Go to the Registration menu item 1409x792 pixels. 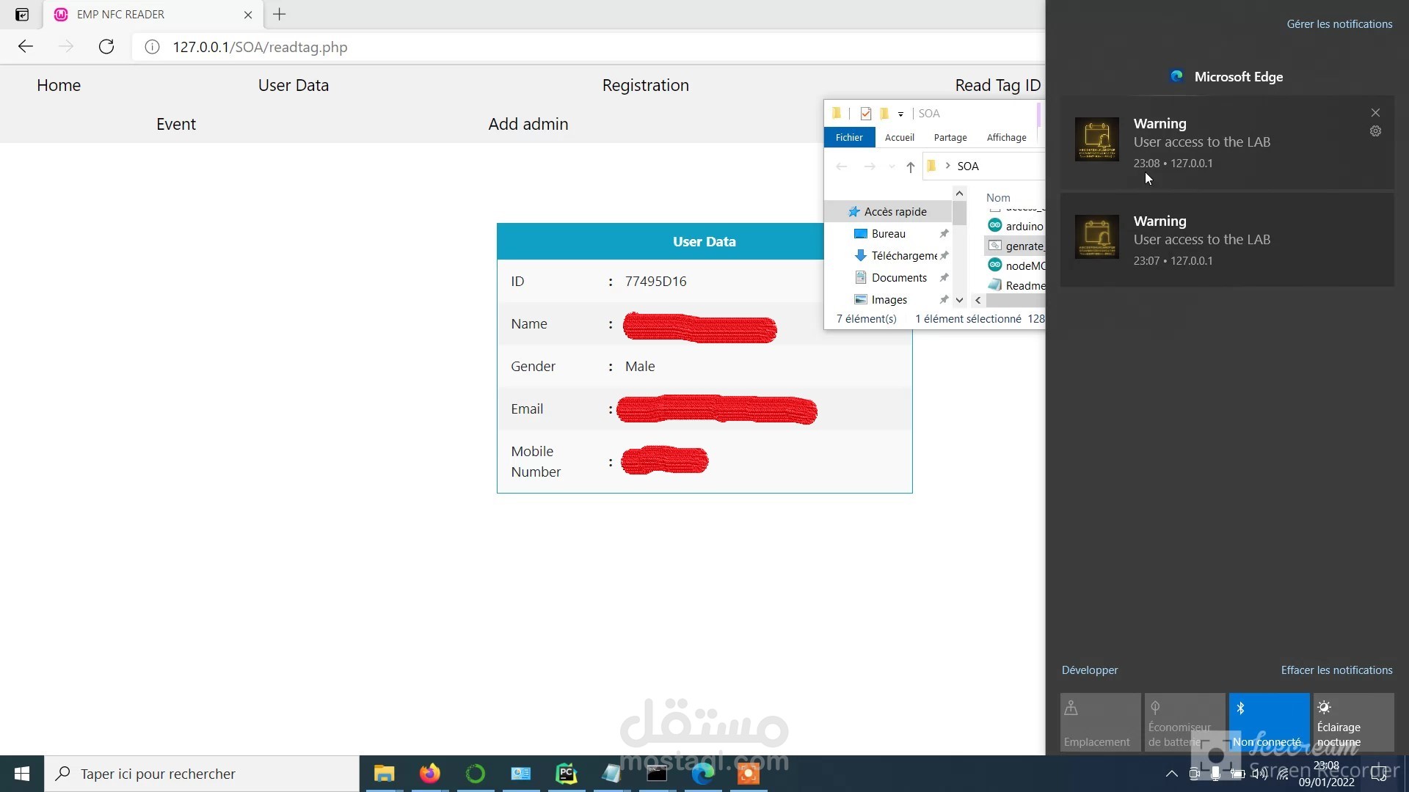645,85
